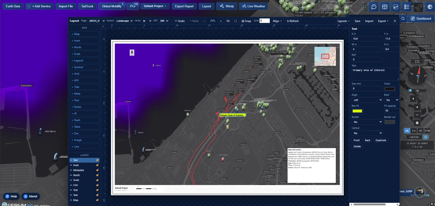Open the text Color swatch

point(390,89)
